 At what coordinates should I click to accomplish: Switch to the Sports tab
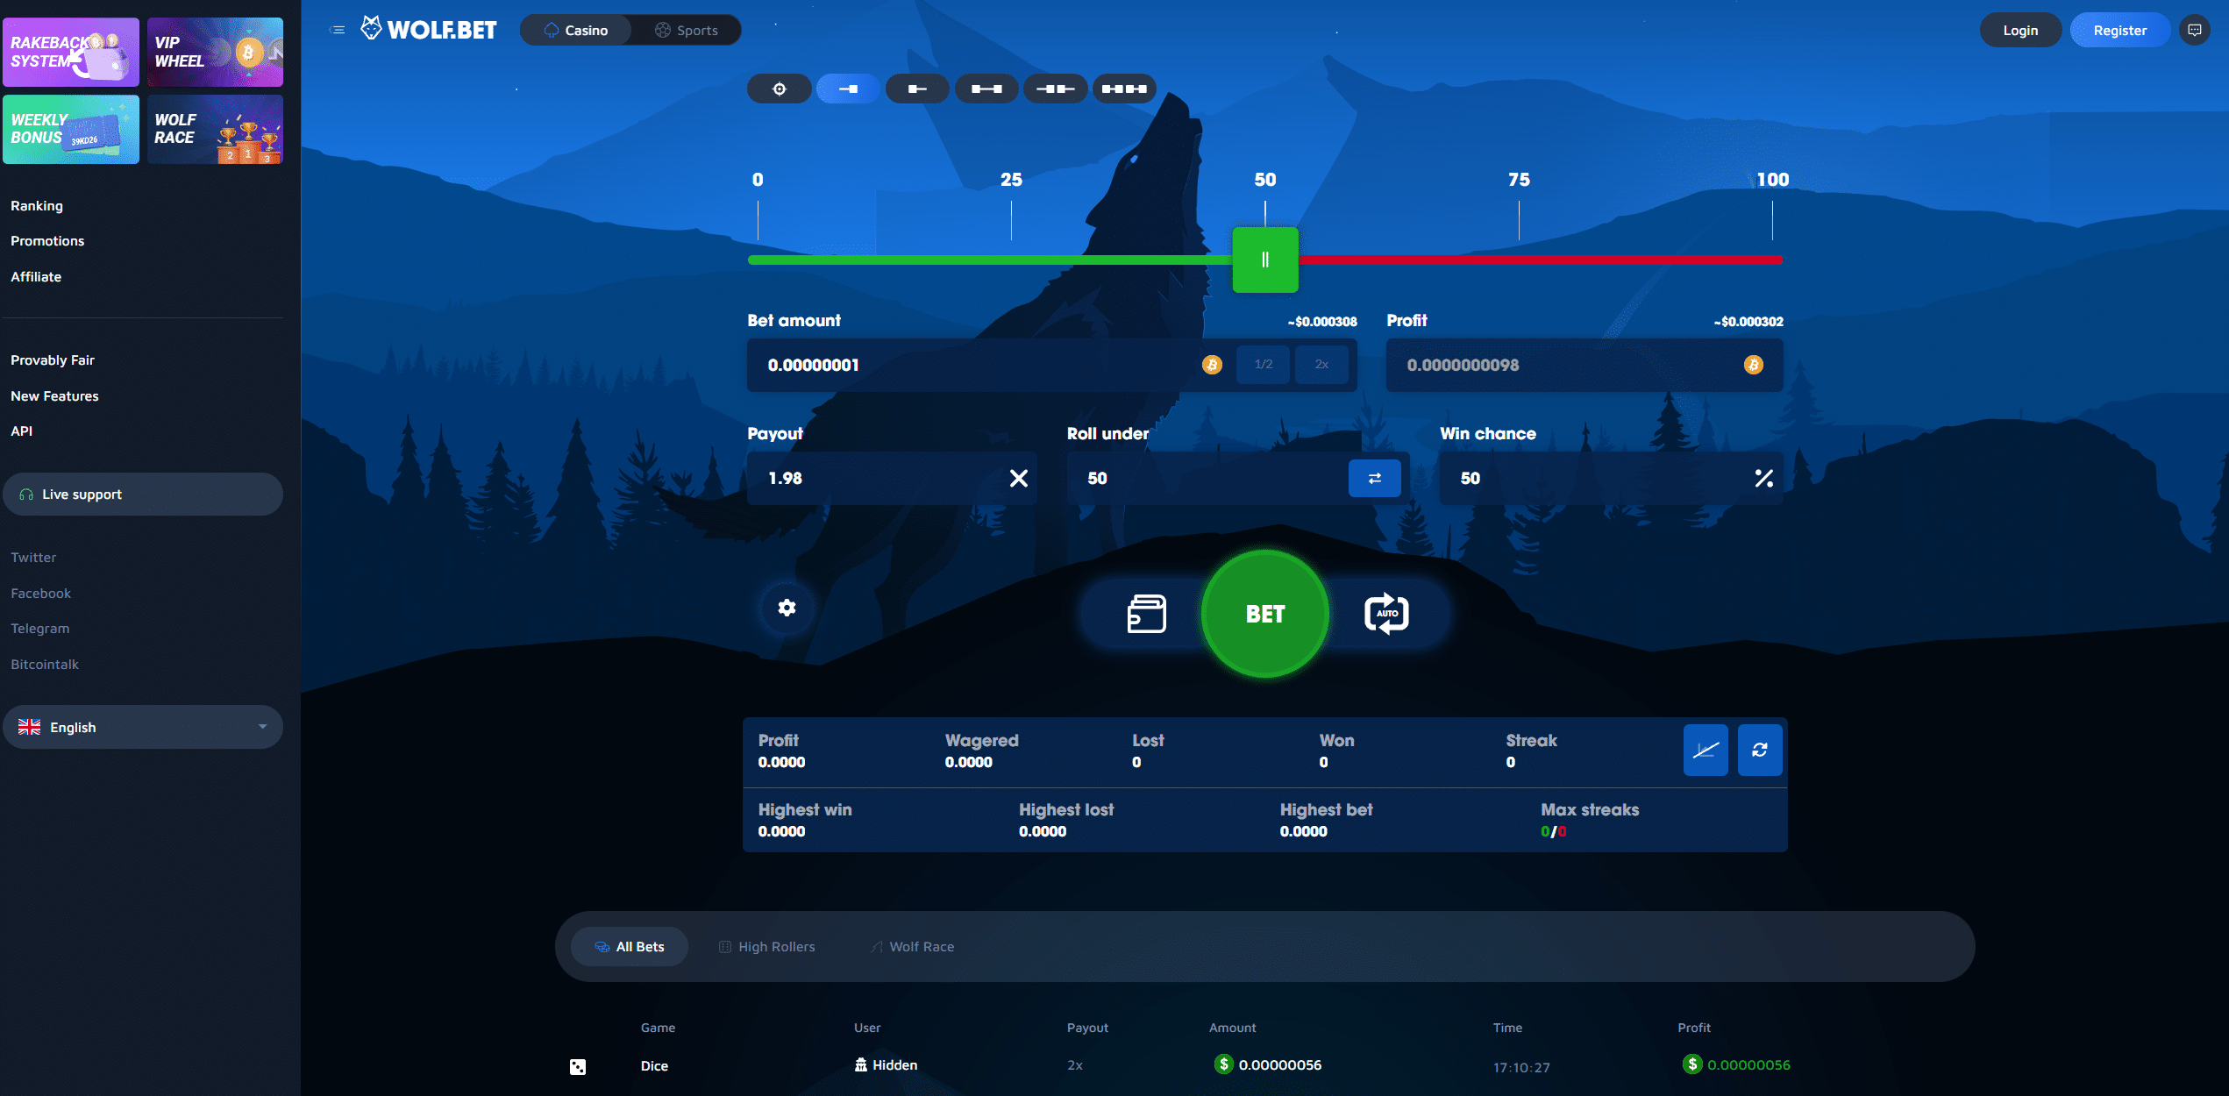687,30
